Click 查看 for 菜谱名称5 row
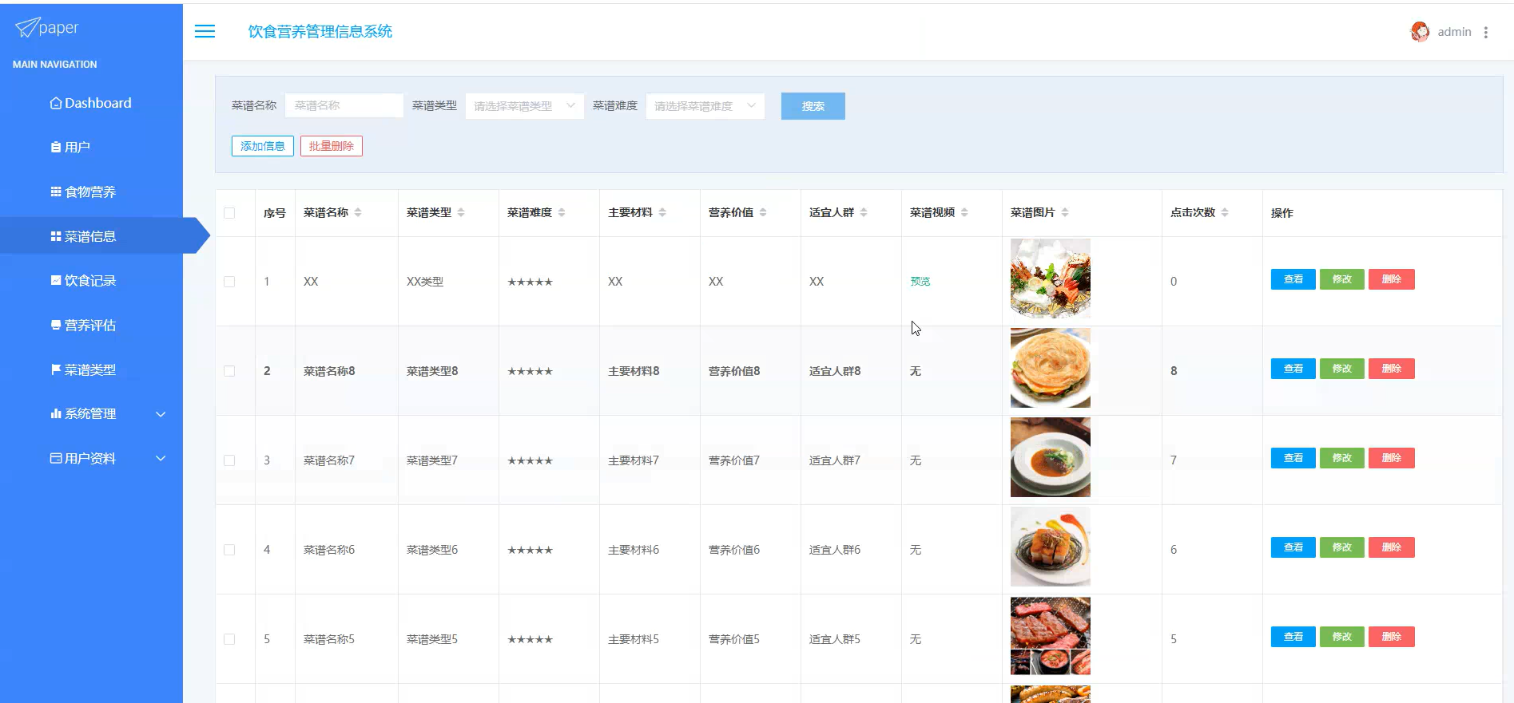Screen dimensions: 1514x703 click(x=1293, y=637)
